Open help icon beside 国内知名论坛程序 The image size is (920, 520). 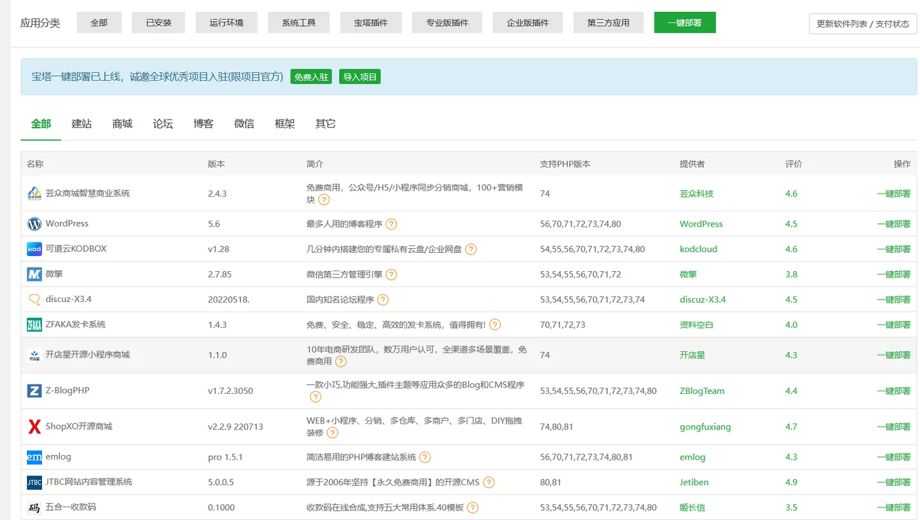click(382, 299)
